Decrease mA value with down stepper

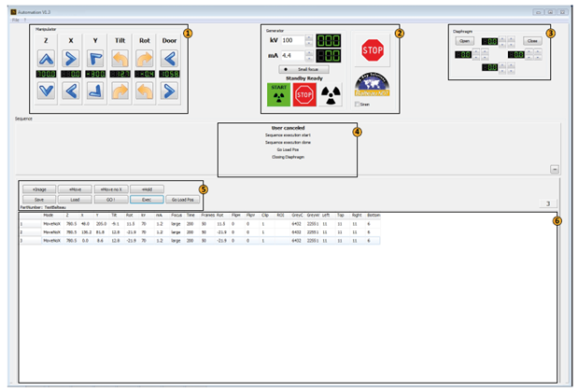[x=309, y=58]
